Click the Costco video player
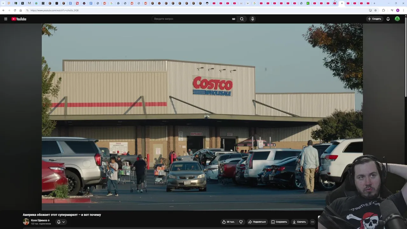Viewport: 407px width, 229px height. 202,117
